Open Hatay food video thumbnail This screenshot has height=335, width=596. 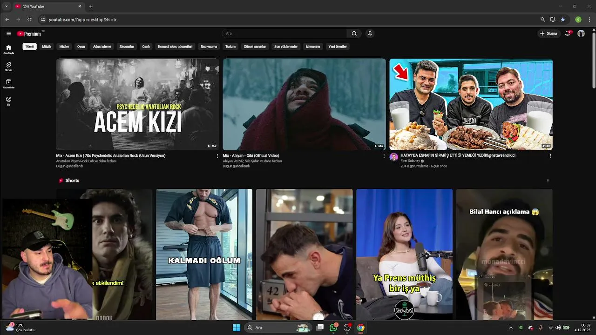pyautogui.click(x=471, y=104)
